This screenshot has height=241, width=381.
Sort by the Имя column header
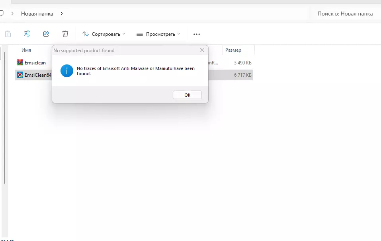26,50
